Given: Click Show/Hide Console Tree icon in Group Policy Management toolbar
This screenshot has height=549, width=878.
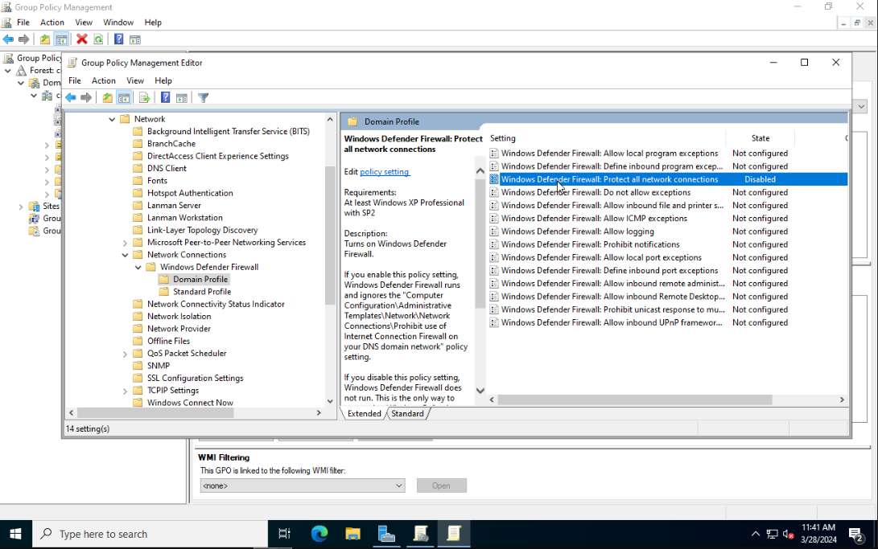Looking at the screenshot, I should point(62,39).
